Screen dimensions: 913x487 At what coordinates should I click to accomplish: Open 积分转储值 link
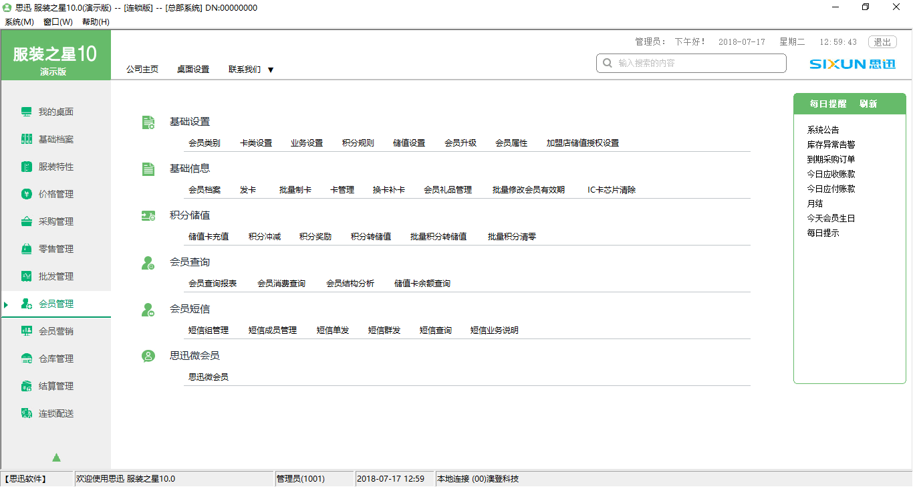371,237
